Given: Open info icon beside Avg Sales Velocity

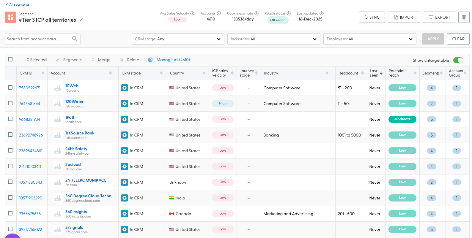Looking at the screenshot, I should 192,13.
